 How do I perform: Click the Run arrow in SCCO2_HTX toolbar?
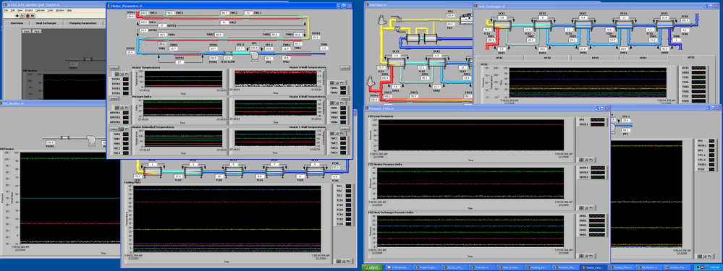coord(17,16)
